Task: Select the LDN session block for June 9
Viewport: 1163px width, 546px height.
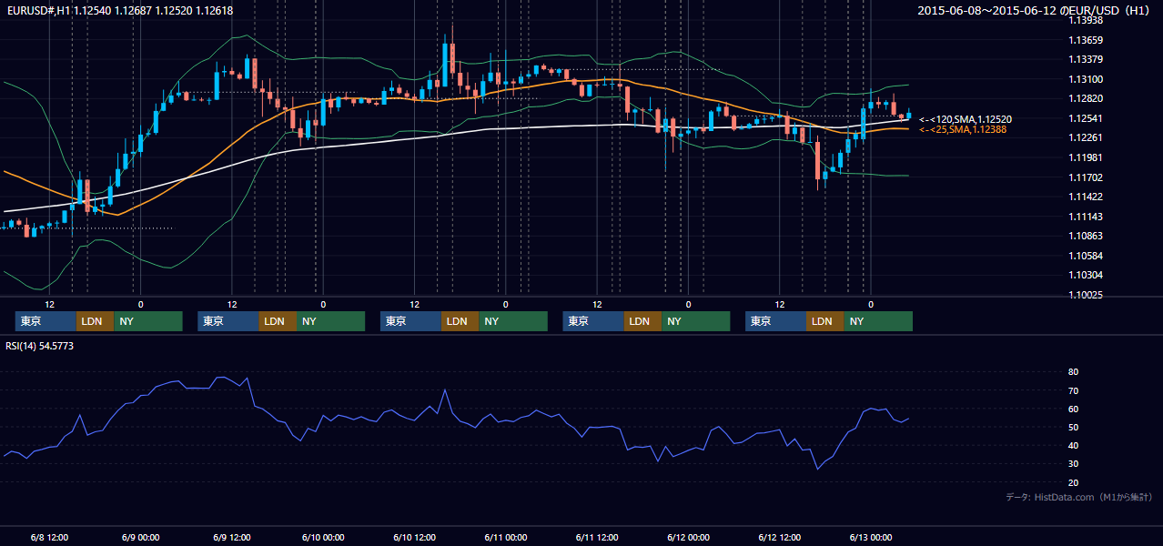Action: (278, 321)
